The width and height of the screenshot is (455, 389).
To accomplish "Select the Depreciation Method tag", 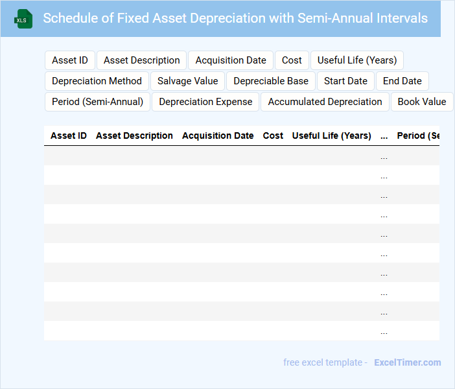I will pos(97,81).
